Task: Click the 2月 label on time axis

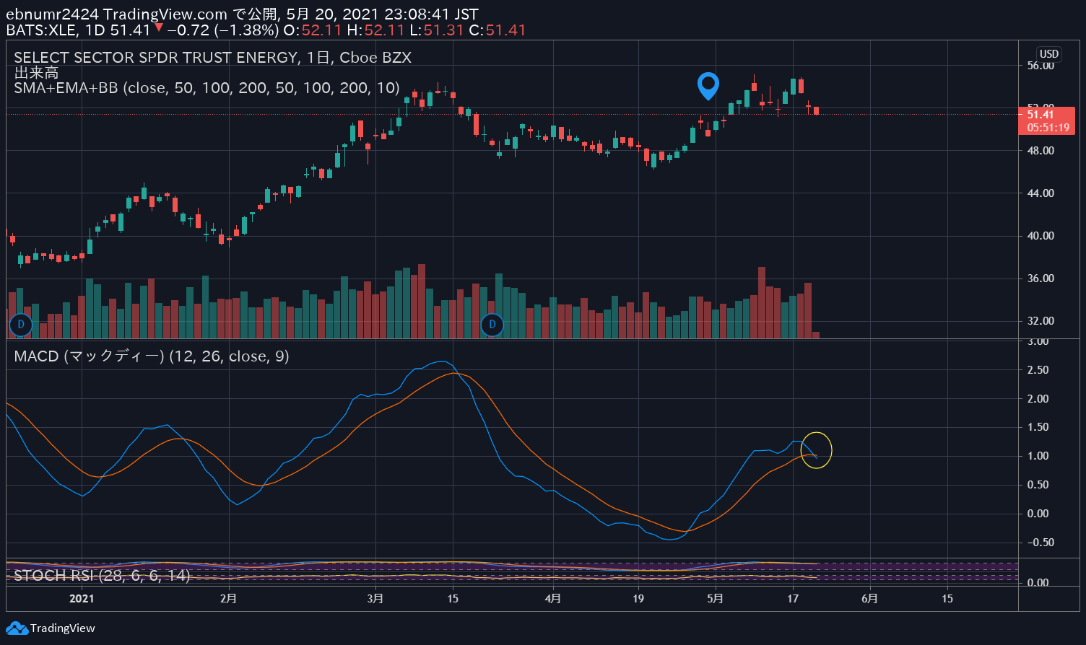Action: coord(228,598)
